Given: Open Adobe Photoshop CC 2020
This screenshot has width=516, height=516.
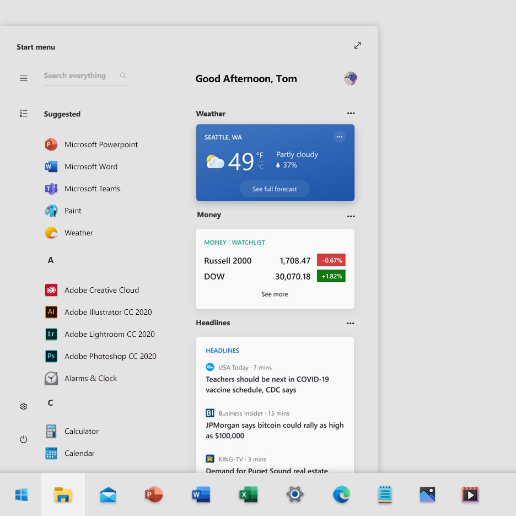Looking at the screenshot, I should click(x=100, y=356).
